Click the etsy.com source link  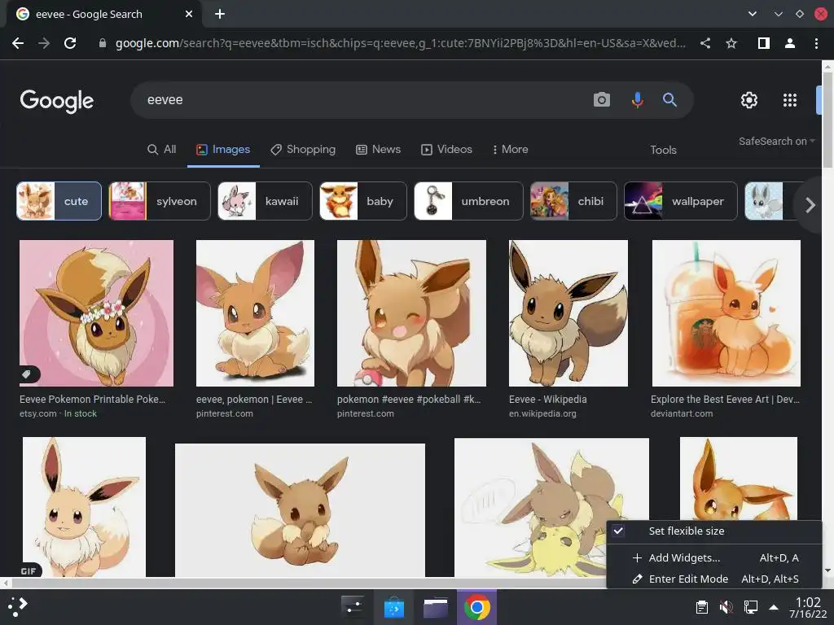tap(37, 413)
